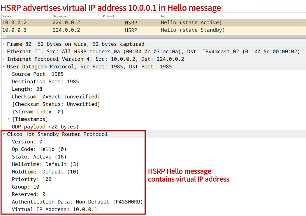The image size is (306, 216).
Task: Collapse Cisco Hot Standby Router Protocol section
Action: click(x=3, y=134)
